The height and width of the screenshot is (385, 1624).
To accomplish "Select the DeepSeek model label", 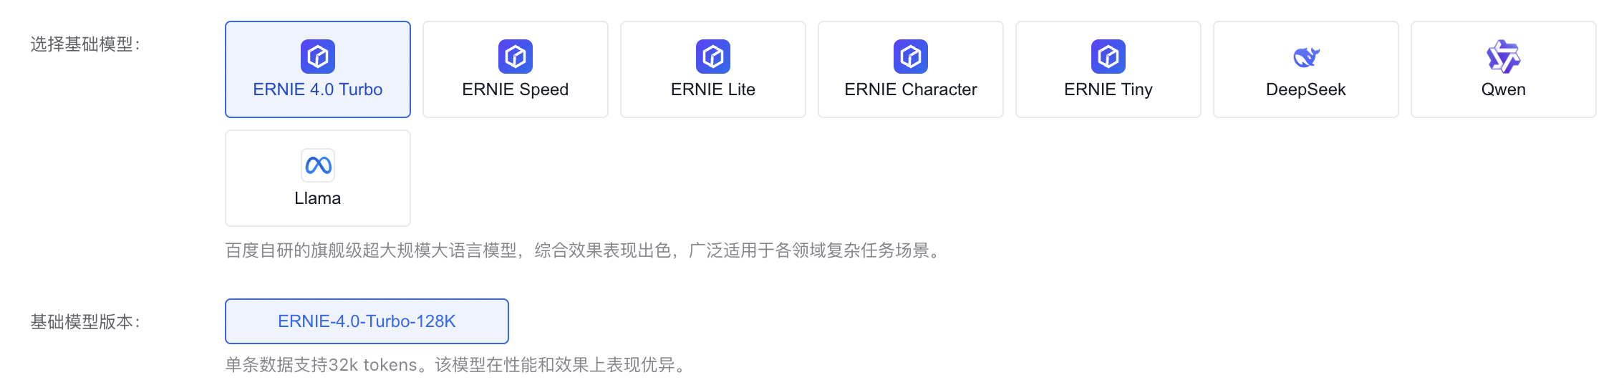I will tap(1306, 89).
